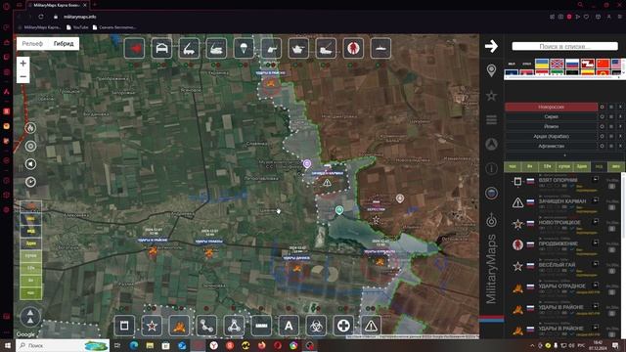The image size is (626, 352).
Task: Select the Йемен region row
Action: pos(551,126)
